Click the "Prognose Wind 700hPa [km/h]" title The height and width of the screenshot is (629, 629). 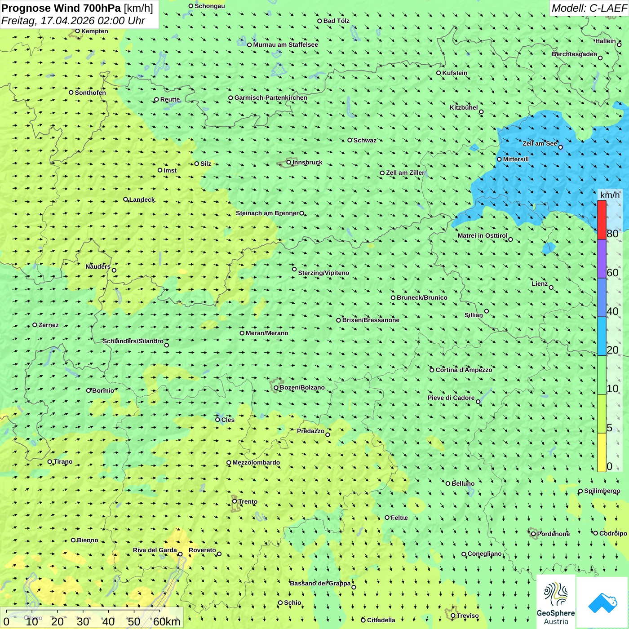coord(77,8)
